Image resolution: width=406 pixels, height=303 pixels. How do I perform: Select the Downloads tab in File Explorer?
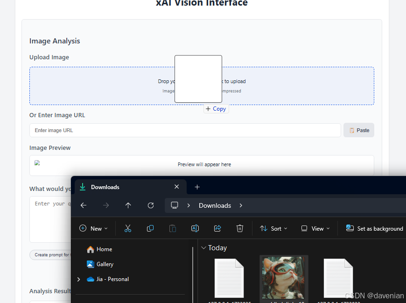click(x=131, y=187)
